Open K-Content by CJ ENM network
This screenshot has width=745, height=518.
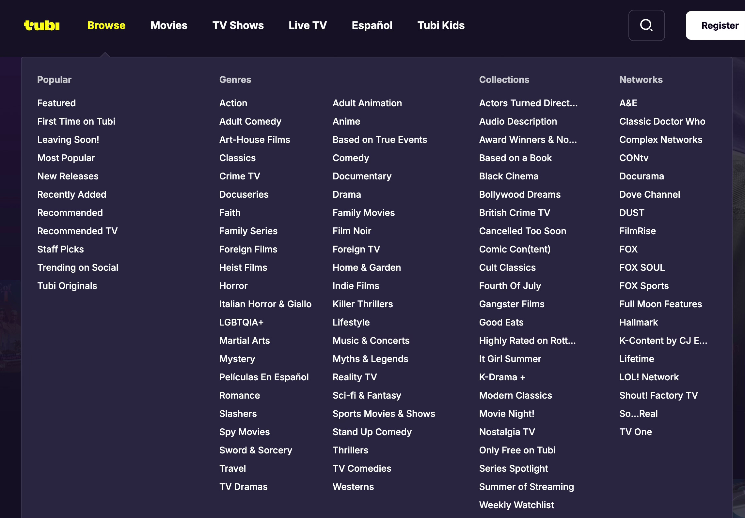click(663, 341)
